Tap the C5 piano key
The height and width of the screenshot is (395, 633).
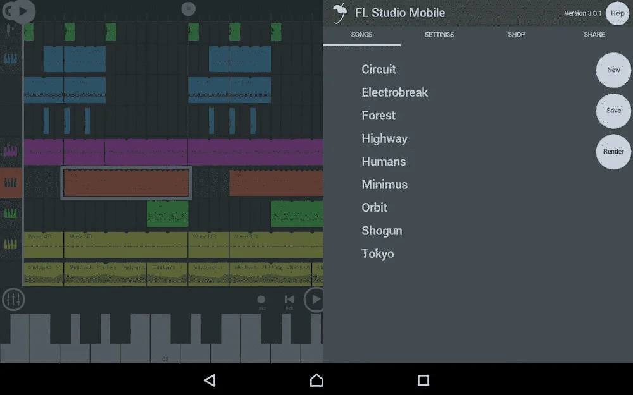(165, 339)
